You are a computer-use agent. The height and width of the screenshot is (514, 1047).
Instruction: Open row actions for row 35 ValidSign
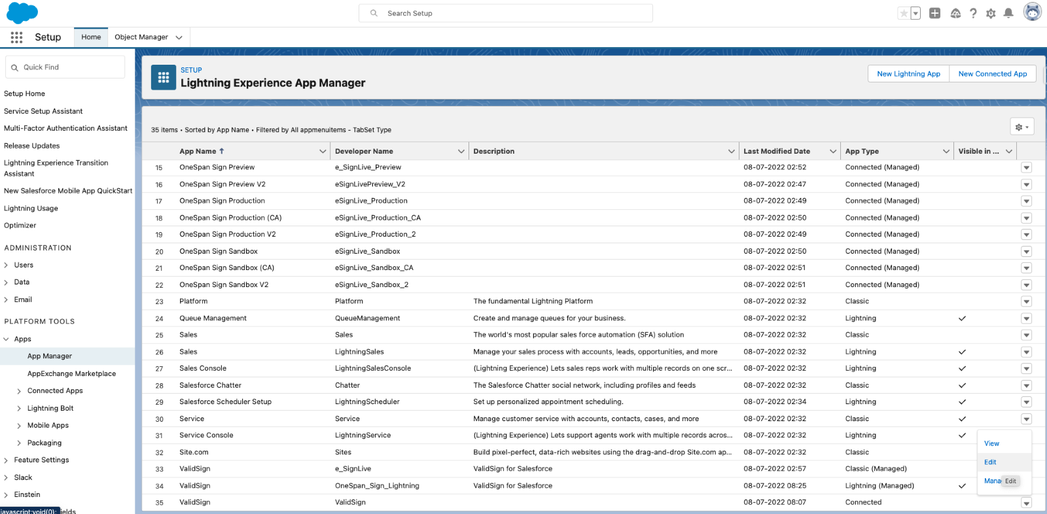click(1026, 503)
